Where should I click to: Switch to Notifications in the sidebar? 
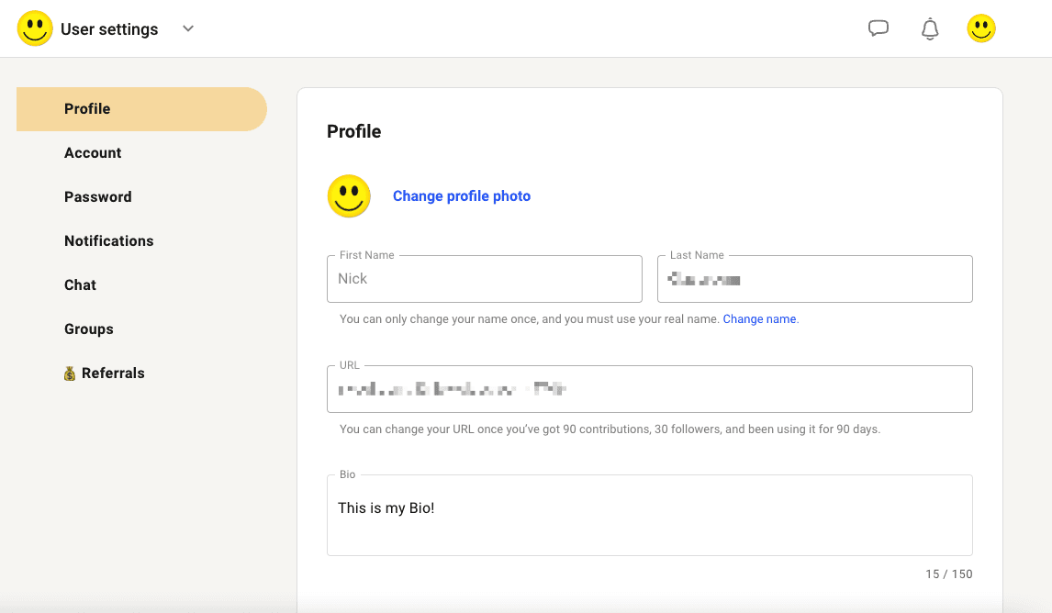[x=108, y=241]
